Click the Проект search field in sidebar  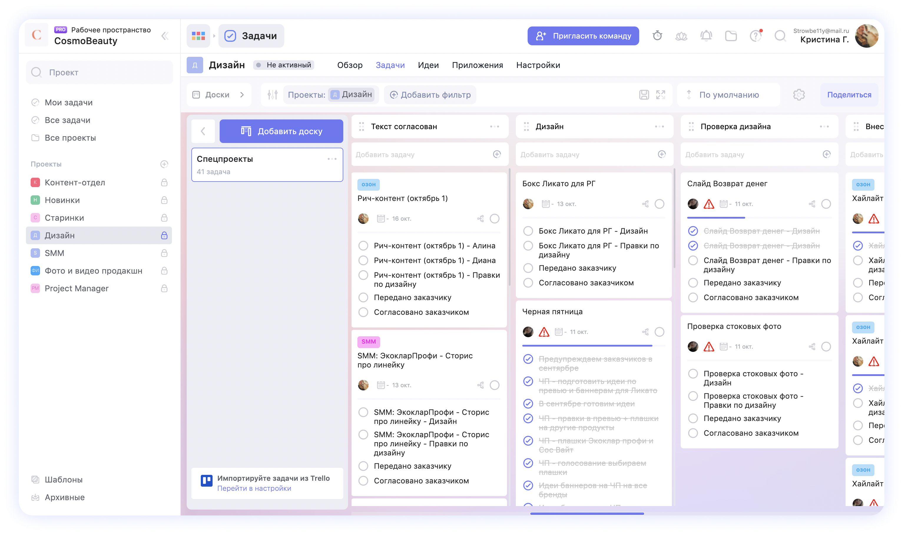(100, 72)
